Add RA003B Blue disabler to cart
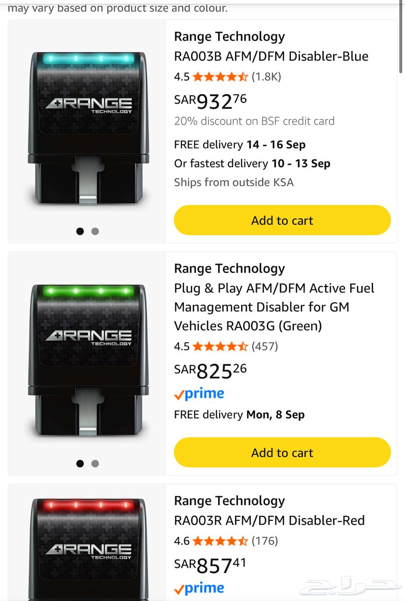This screenshot has width=405, height=601. tap(282, 220)
